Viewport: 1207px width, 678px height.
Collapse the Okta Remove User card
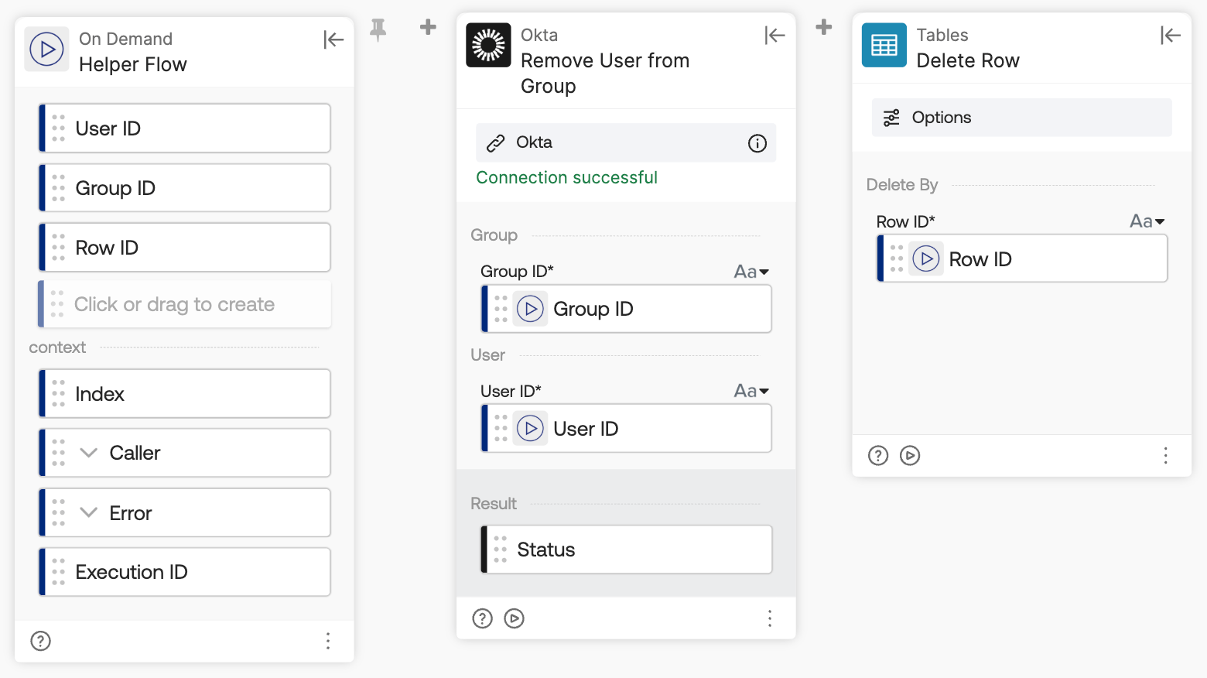click(x=774, y=35)
